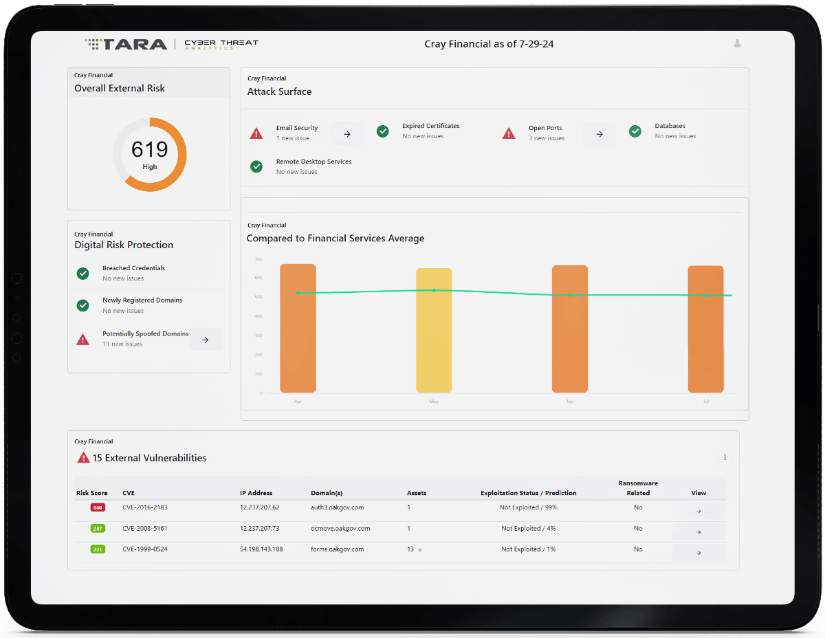
Task: Click Assets column header
Action: click(417, 493)
